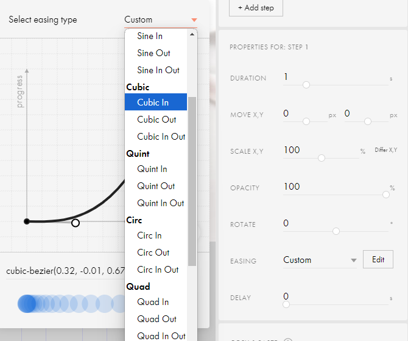Pick the Sine In Out option
Screen dimensions: 408x341
156,70
